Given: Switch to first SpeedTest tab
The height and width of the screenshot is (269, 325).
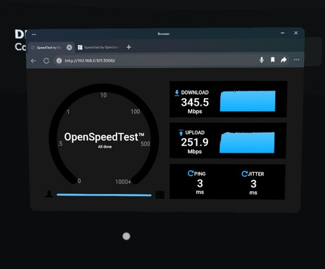Looking at the screenshot, I should coord(49,48).
